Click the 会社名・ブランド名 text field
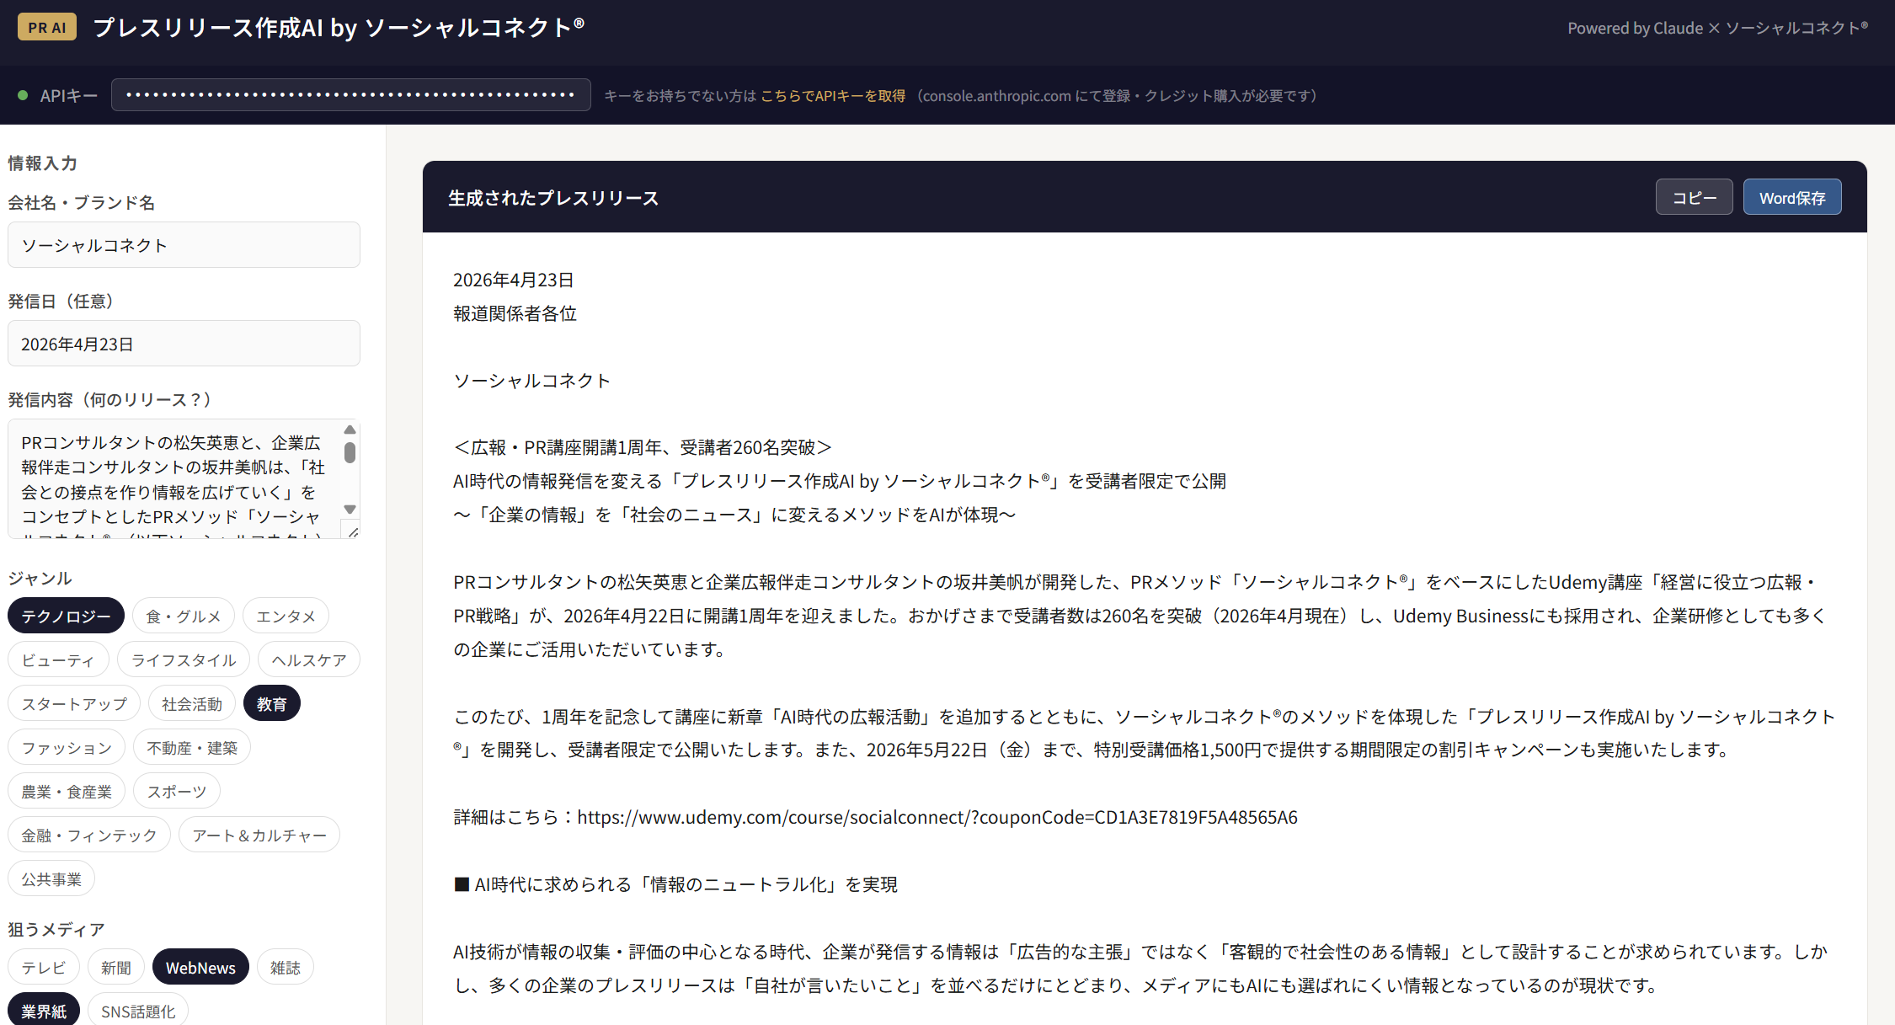This screenshot has height=1025, width=1895. [x=184, y=245]
